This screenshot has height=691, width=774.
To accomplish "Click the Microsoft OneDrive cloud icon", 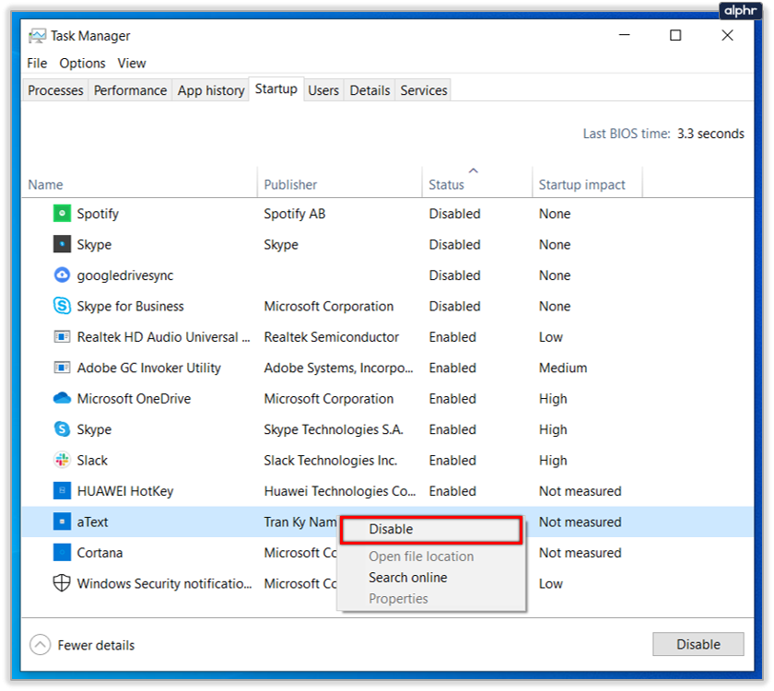I will point(62,399).
